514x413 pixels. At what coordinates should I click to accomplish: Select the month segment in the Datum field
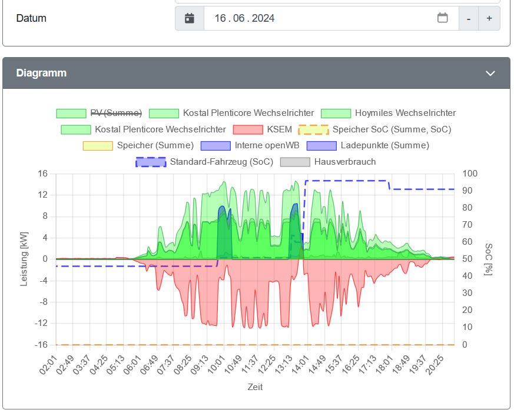tap(239, 18)
